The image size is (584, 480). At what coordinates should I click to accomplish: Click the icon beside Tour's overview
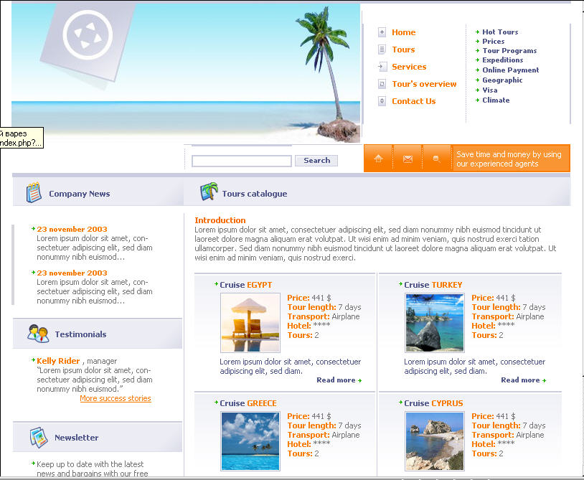pos(382,84)
